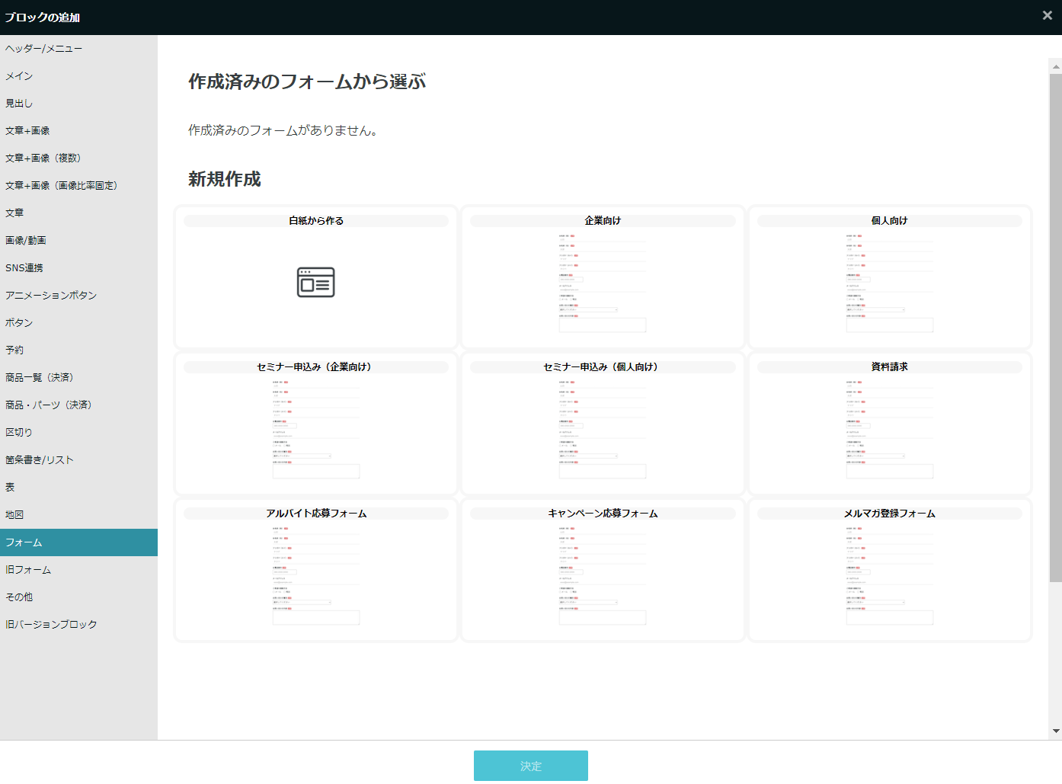1062x784 pixels.
Task: Select the メルマガ登録フォーム template
Action: [890, 570]
